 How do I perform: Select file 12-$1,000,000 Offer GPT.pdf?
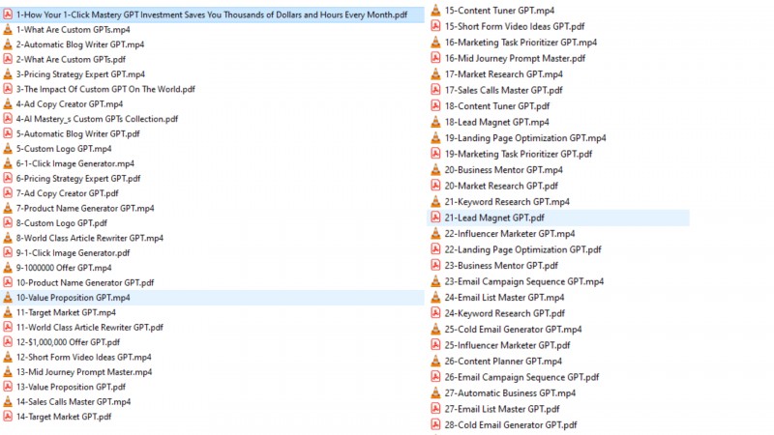click(x=68, y=342)
